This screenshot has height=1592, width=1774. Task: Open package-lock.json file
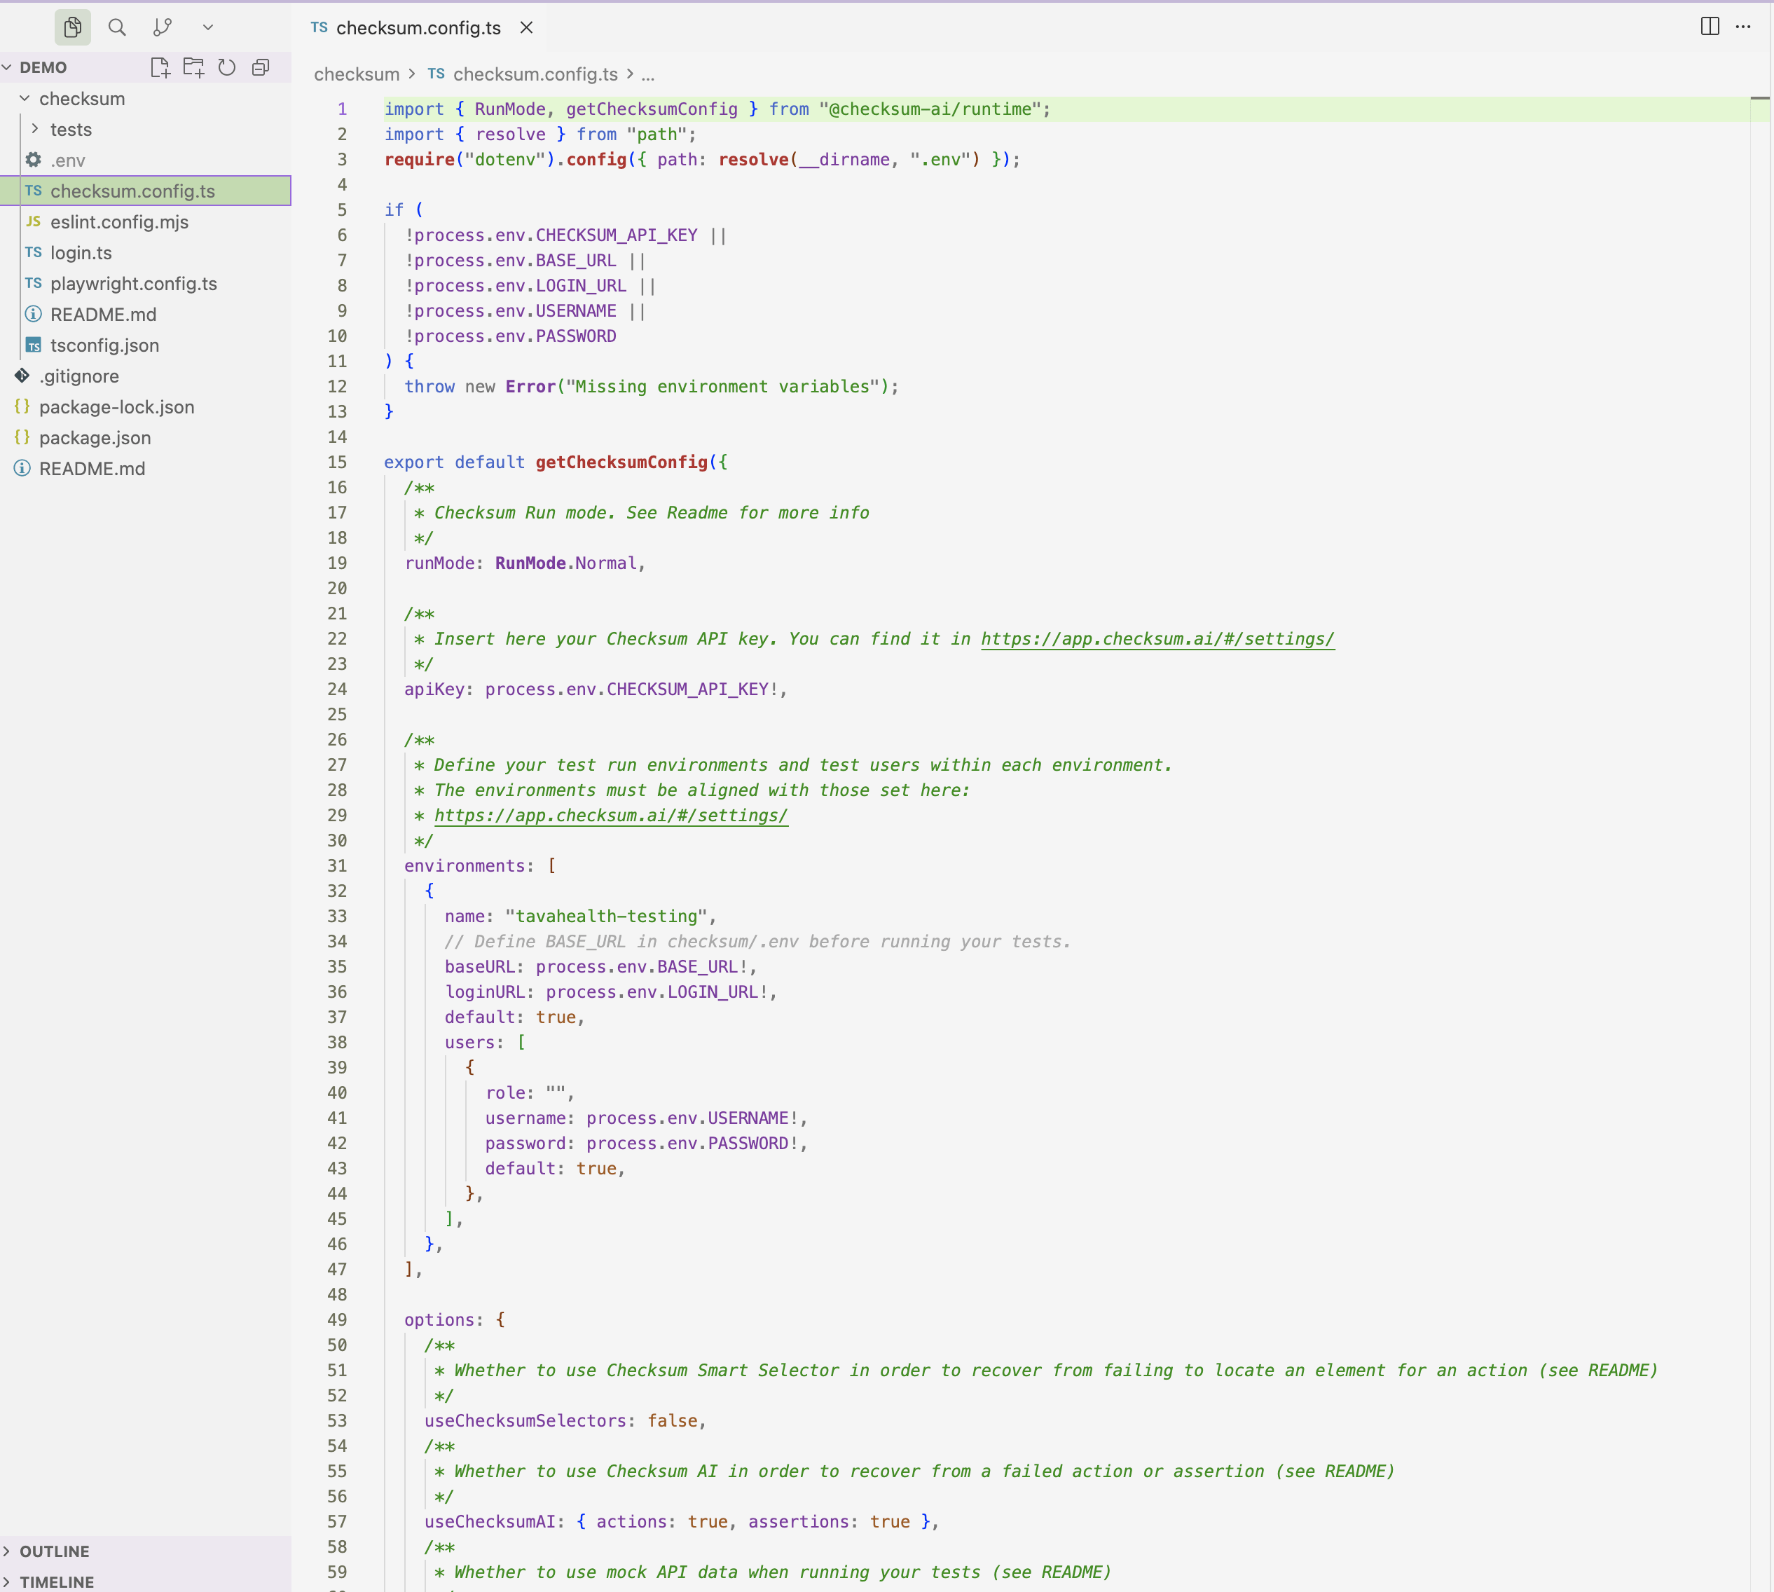click(145, 406)
